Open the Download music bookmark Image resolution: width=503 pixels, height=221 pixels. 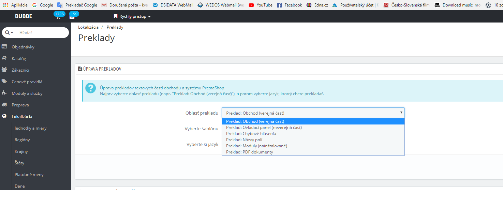pyautogui.click(x=458, y=5)
